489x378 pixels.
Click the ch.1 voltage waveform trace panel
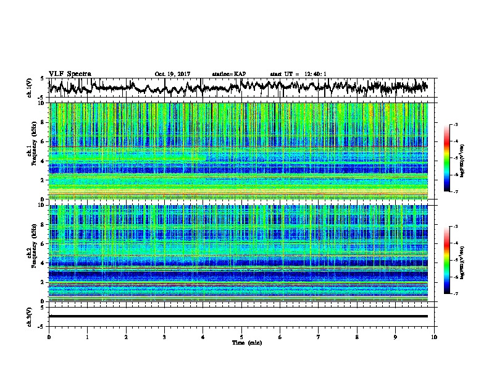click(x=243, y=88)
